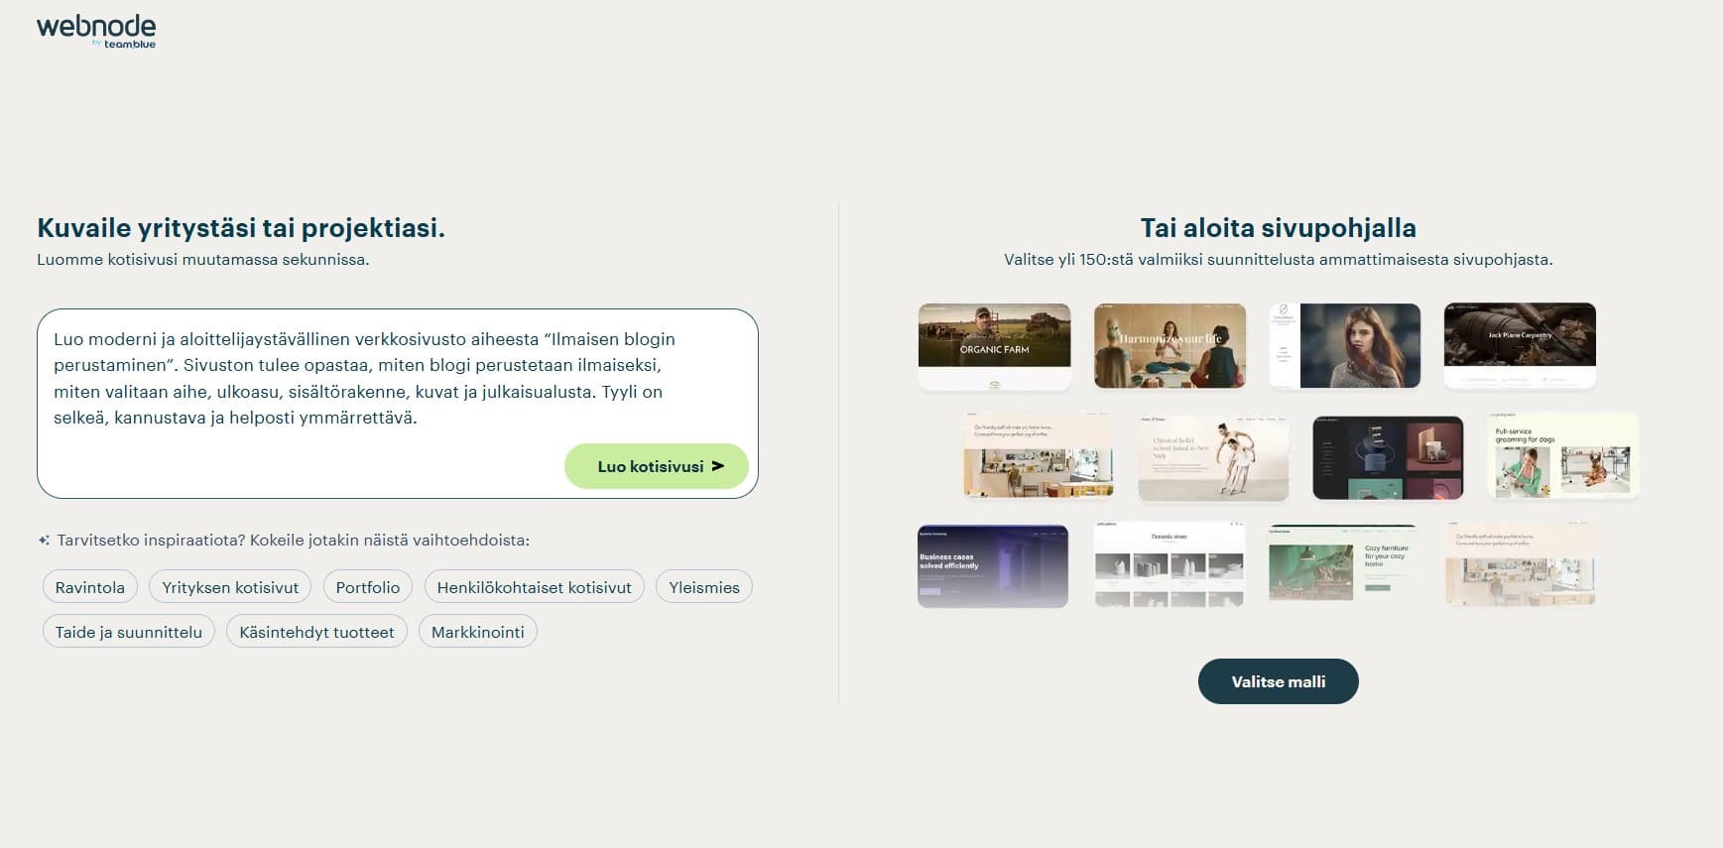Open the Cozy furniture template thumbnail

[x=1344, y=565]
